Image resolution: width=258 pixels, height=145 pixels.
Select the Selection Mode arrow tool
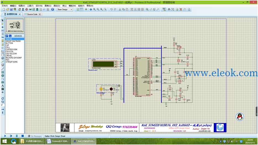(x=2, y=20)
